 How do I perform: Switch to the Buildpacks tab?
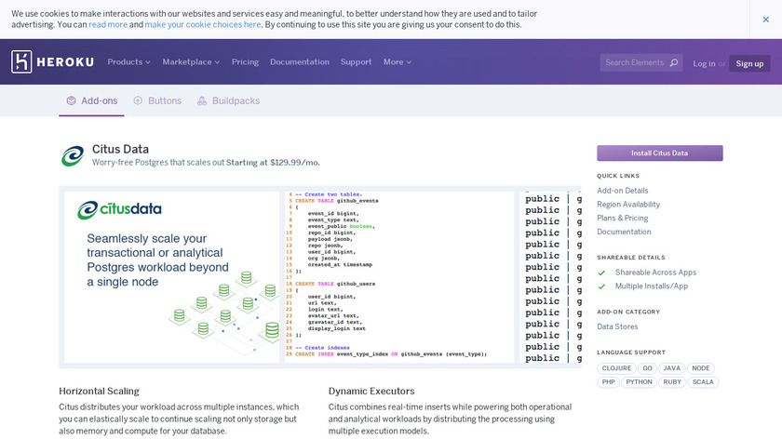point(236,100)
